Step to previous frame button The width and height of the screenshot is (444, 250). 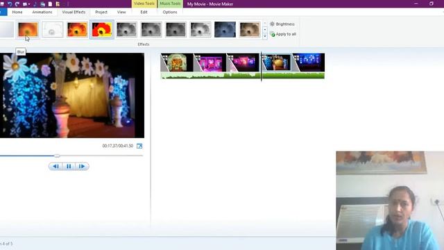coord(55,167)
